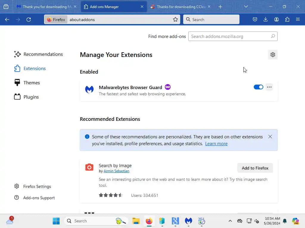Open more options for Malwarebytes Browser Guard

coord(269,87)
